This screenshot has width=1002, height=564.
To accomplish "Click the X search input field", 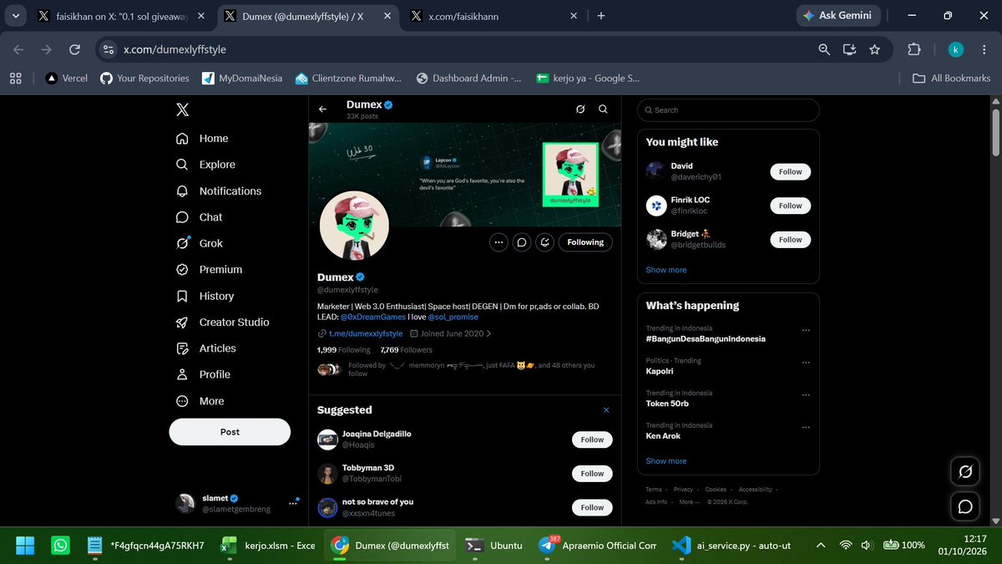I will tap(728, 110).
